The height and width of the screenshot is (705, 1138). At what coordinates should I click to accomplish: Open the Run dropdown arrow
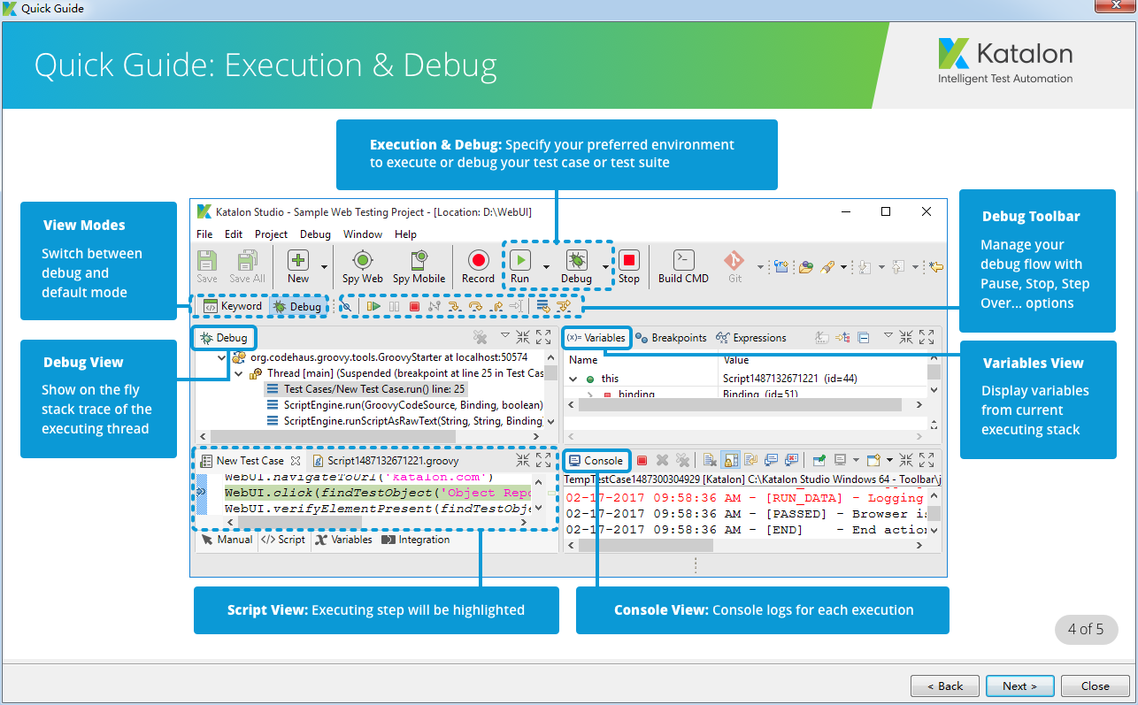(x=546, y=265)
